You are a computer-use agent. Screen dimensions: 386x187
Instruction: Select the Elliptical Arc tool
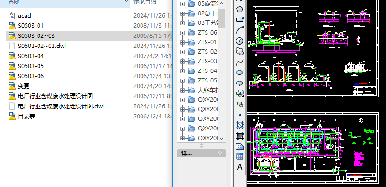[x=240, y=83]
